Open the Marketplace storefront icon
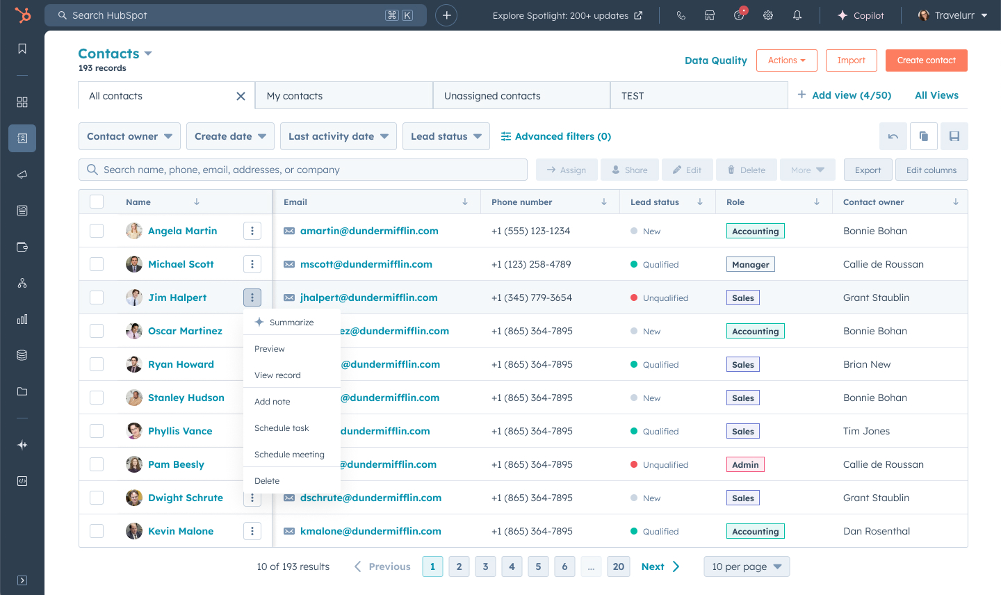The image size is (1001, 595). (710, 15)
